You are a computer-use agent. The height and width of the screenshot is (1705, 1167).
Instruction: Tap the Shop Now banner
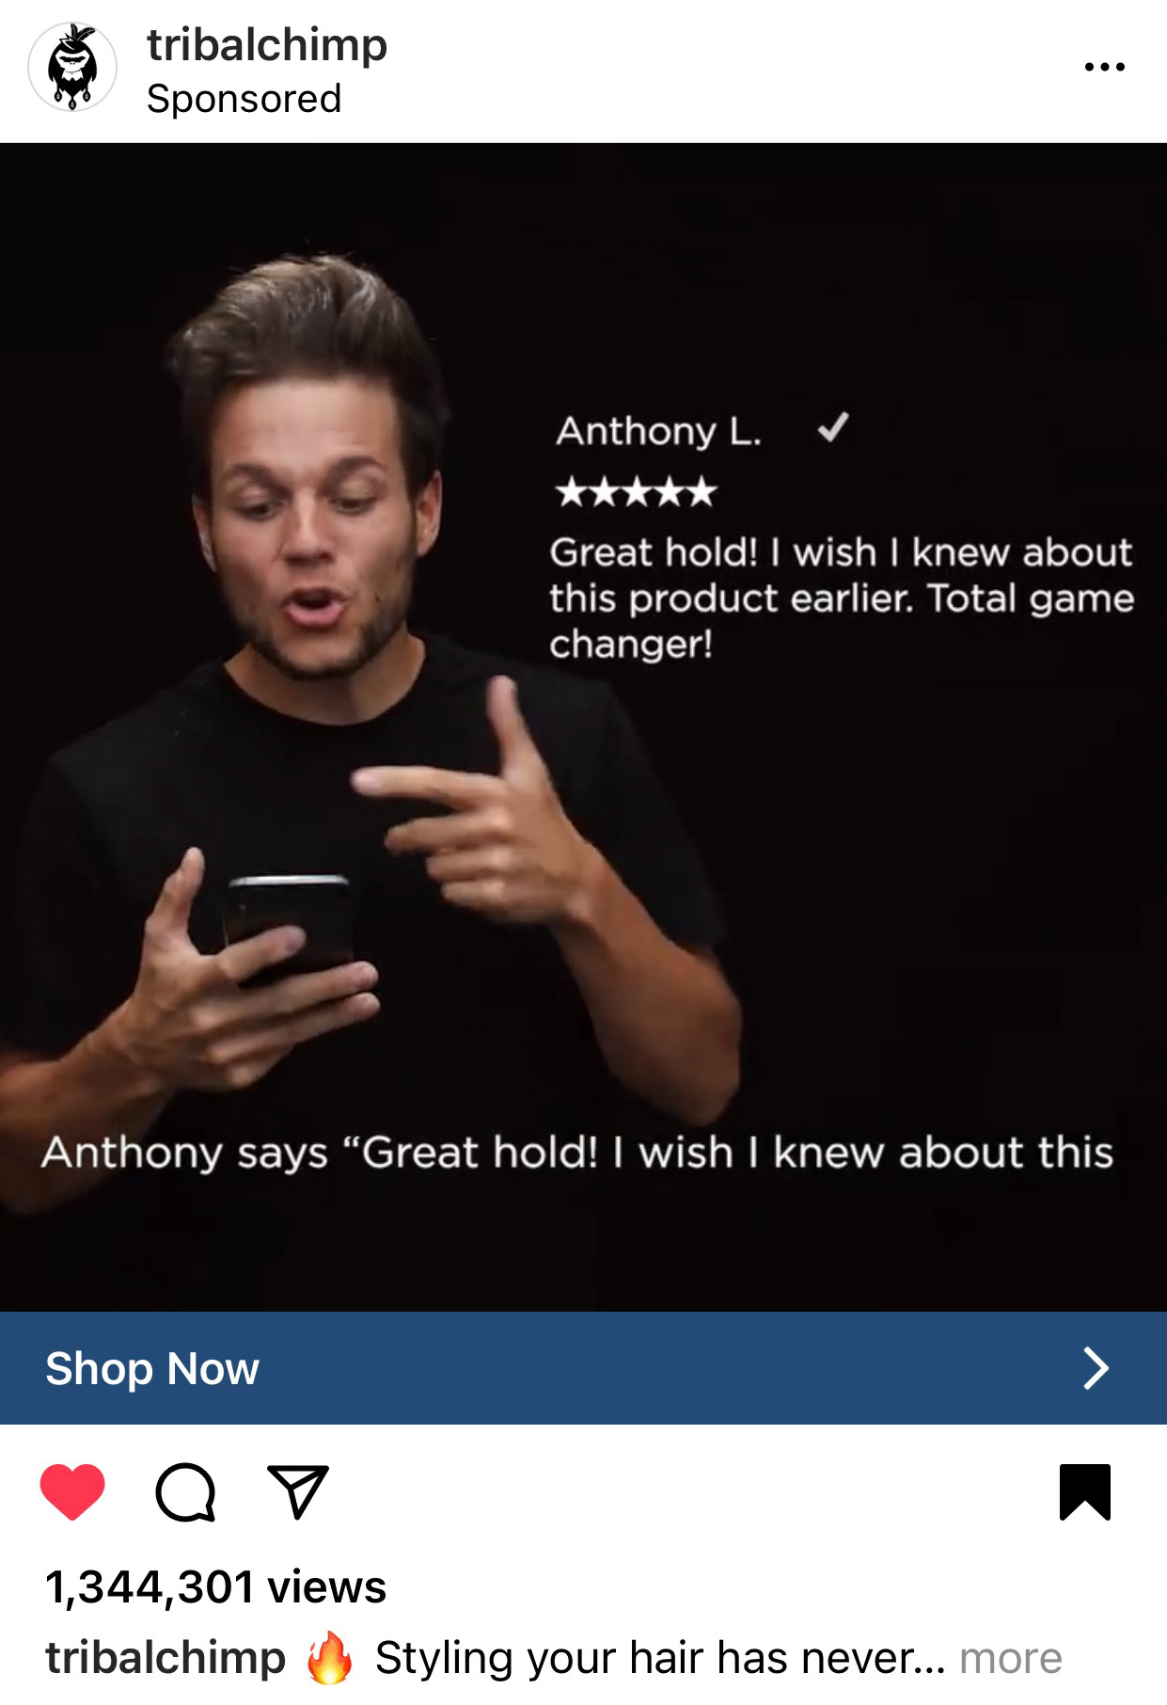tap(583, 1368)
